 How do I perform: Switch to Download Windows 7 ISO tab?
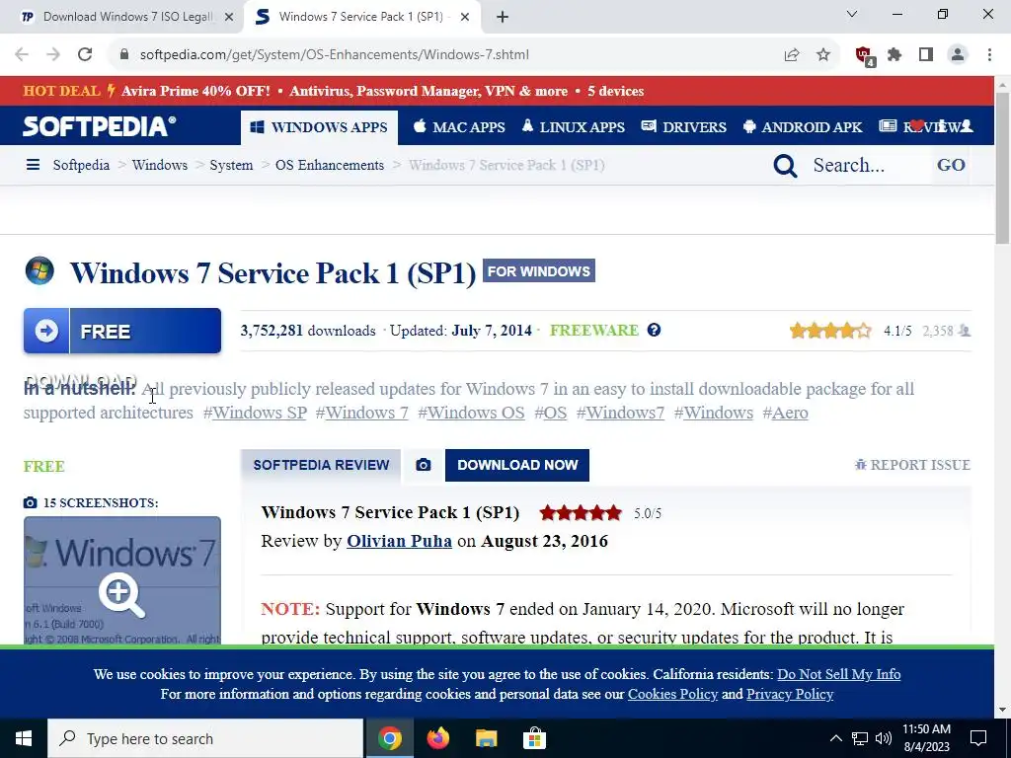(x=121, y=17)
